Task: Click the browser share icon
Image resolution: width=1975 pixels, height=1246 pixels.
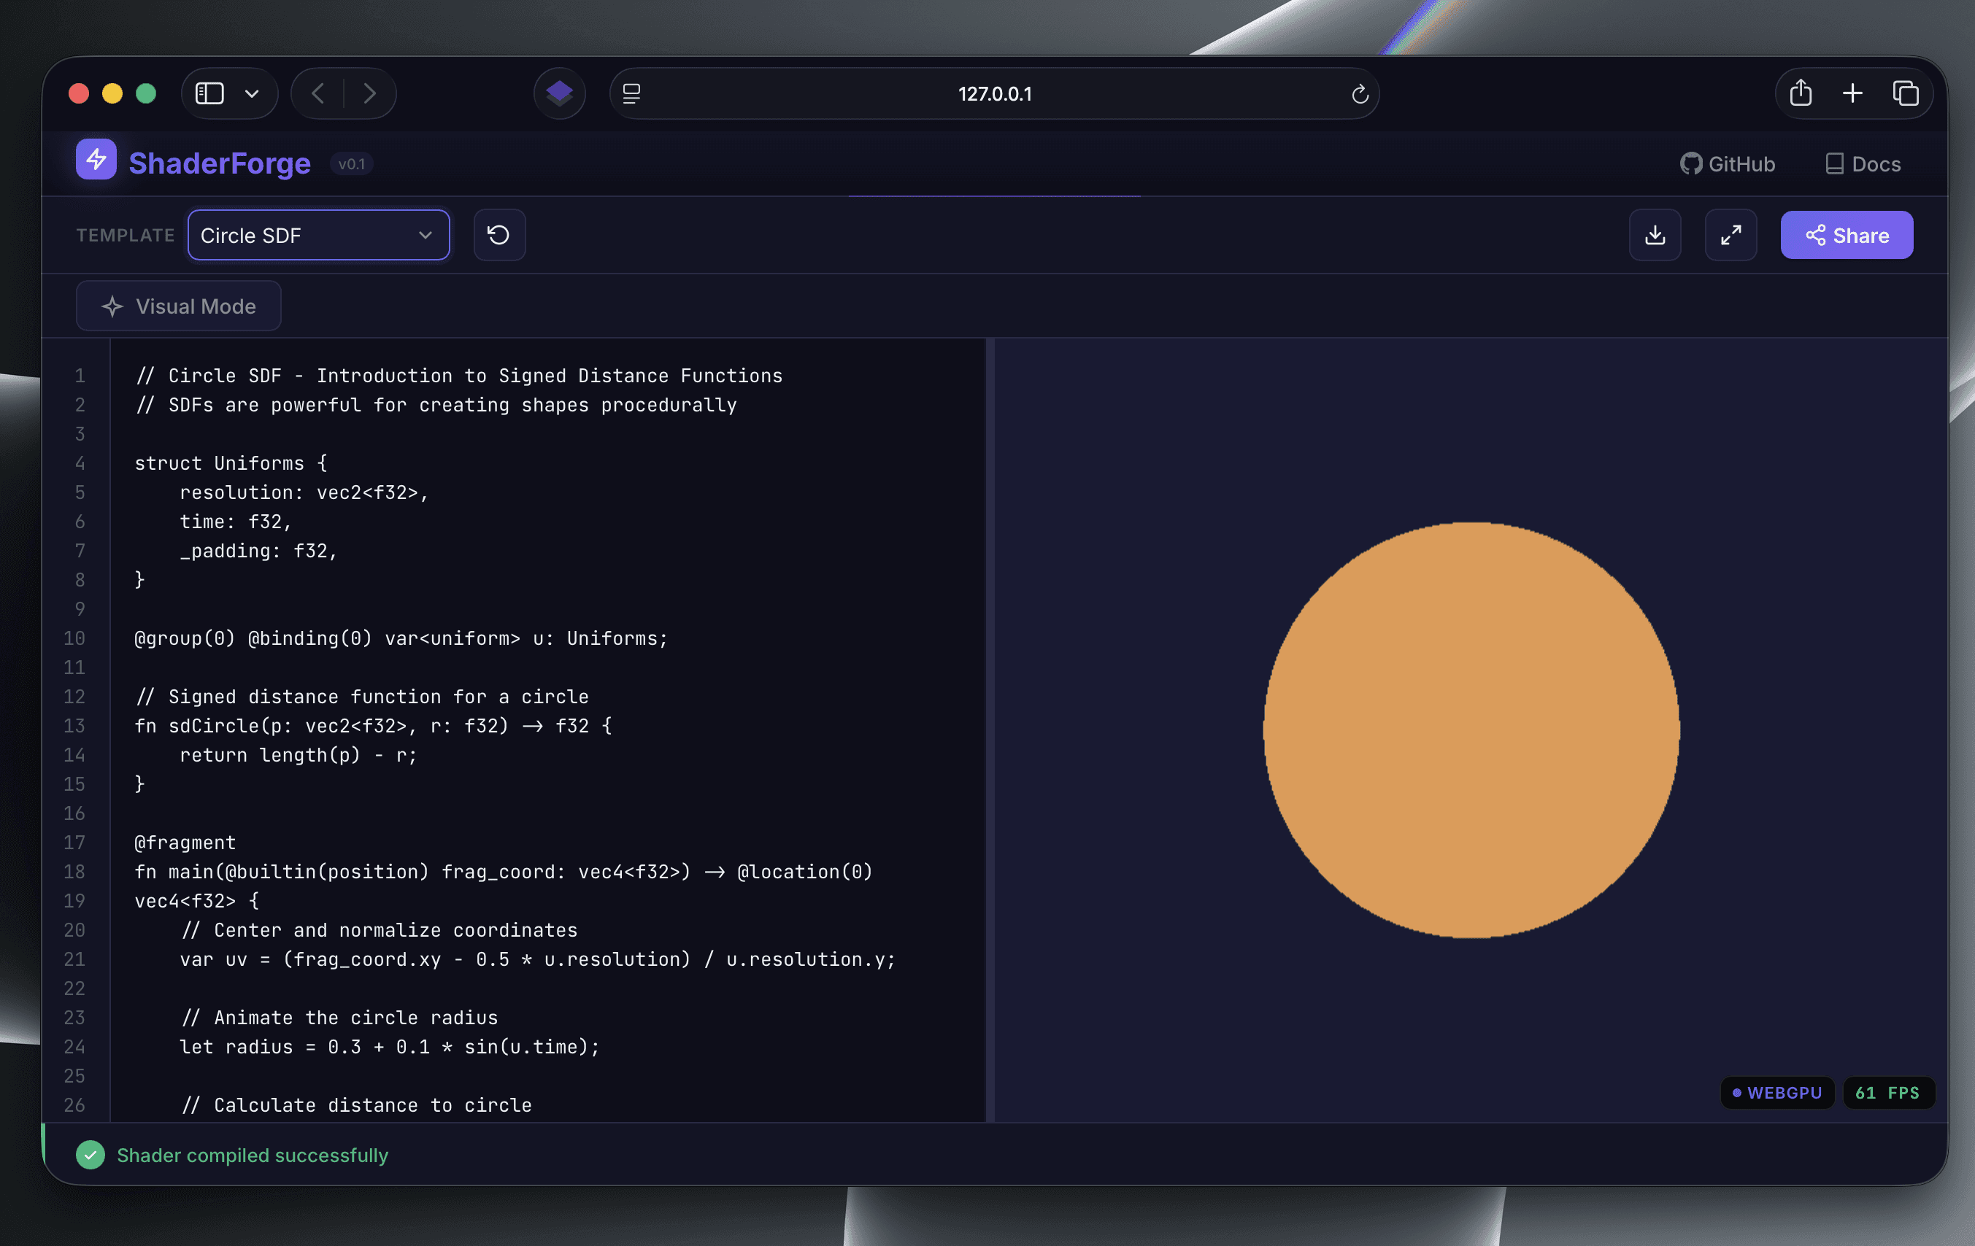Action: [1801, 93]
